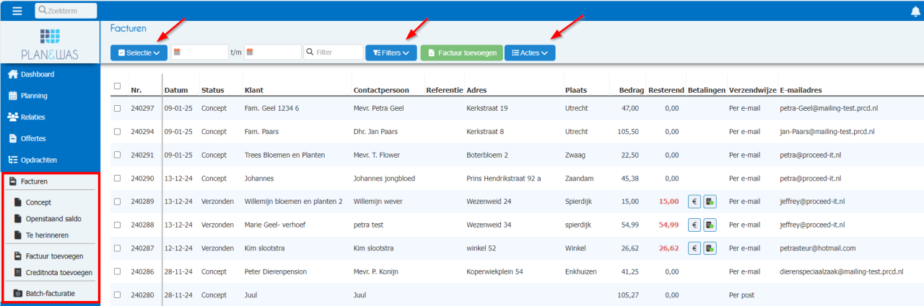Sort by the Datum column header
This screenshot has width=924, height=306.
(x=176, y=90)
